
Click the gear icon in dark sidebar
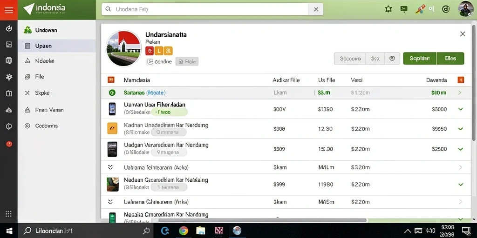click(9, 77)
